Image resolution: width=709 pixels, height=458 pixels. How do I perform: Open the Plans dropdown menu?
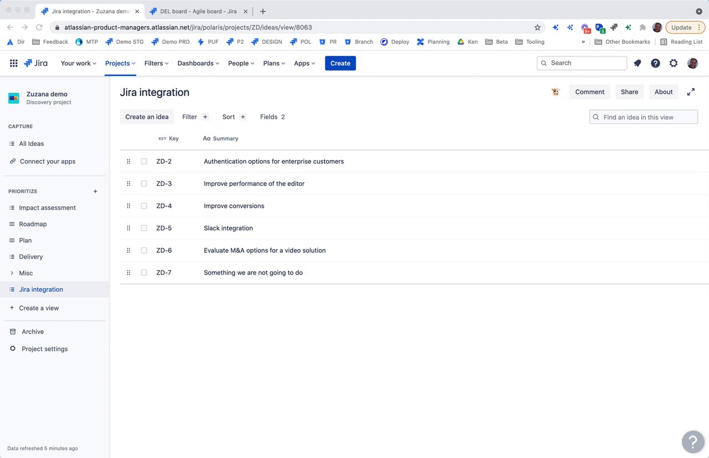tap(274, 63)
